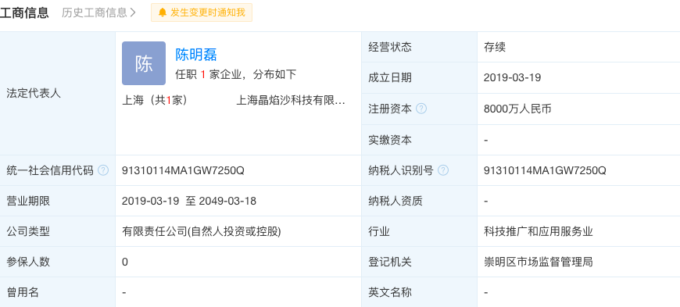
Task: Click the 曾用名 label
Action: click(23, 293)
